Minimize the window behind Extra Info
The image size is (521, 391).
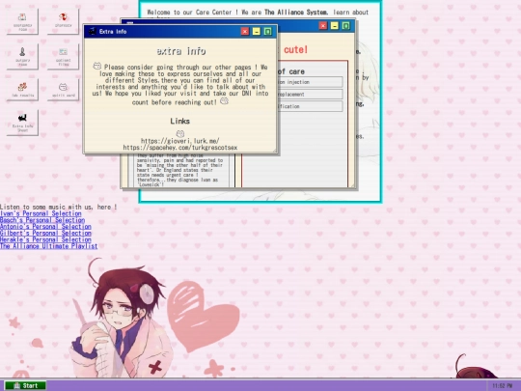[x=334, y=26]
